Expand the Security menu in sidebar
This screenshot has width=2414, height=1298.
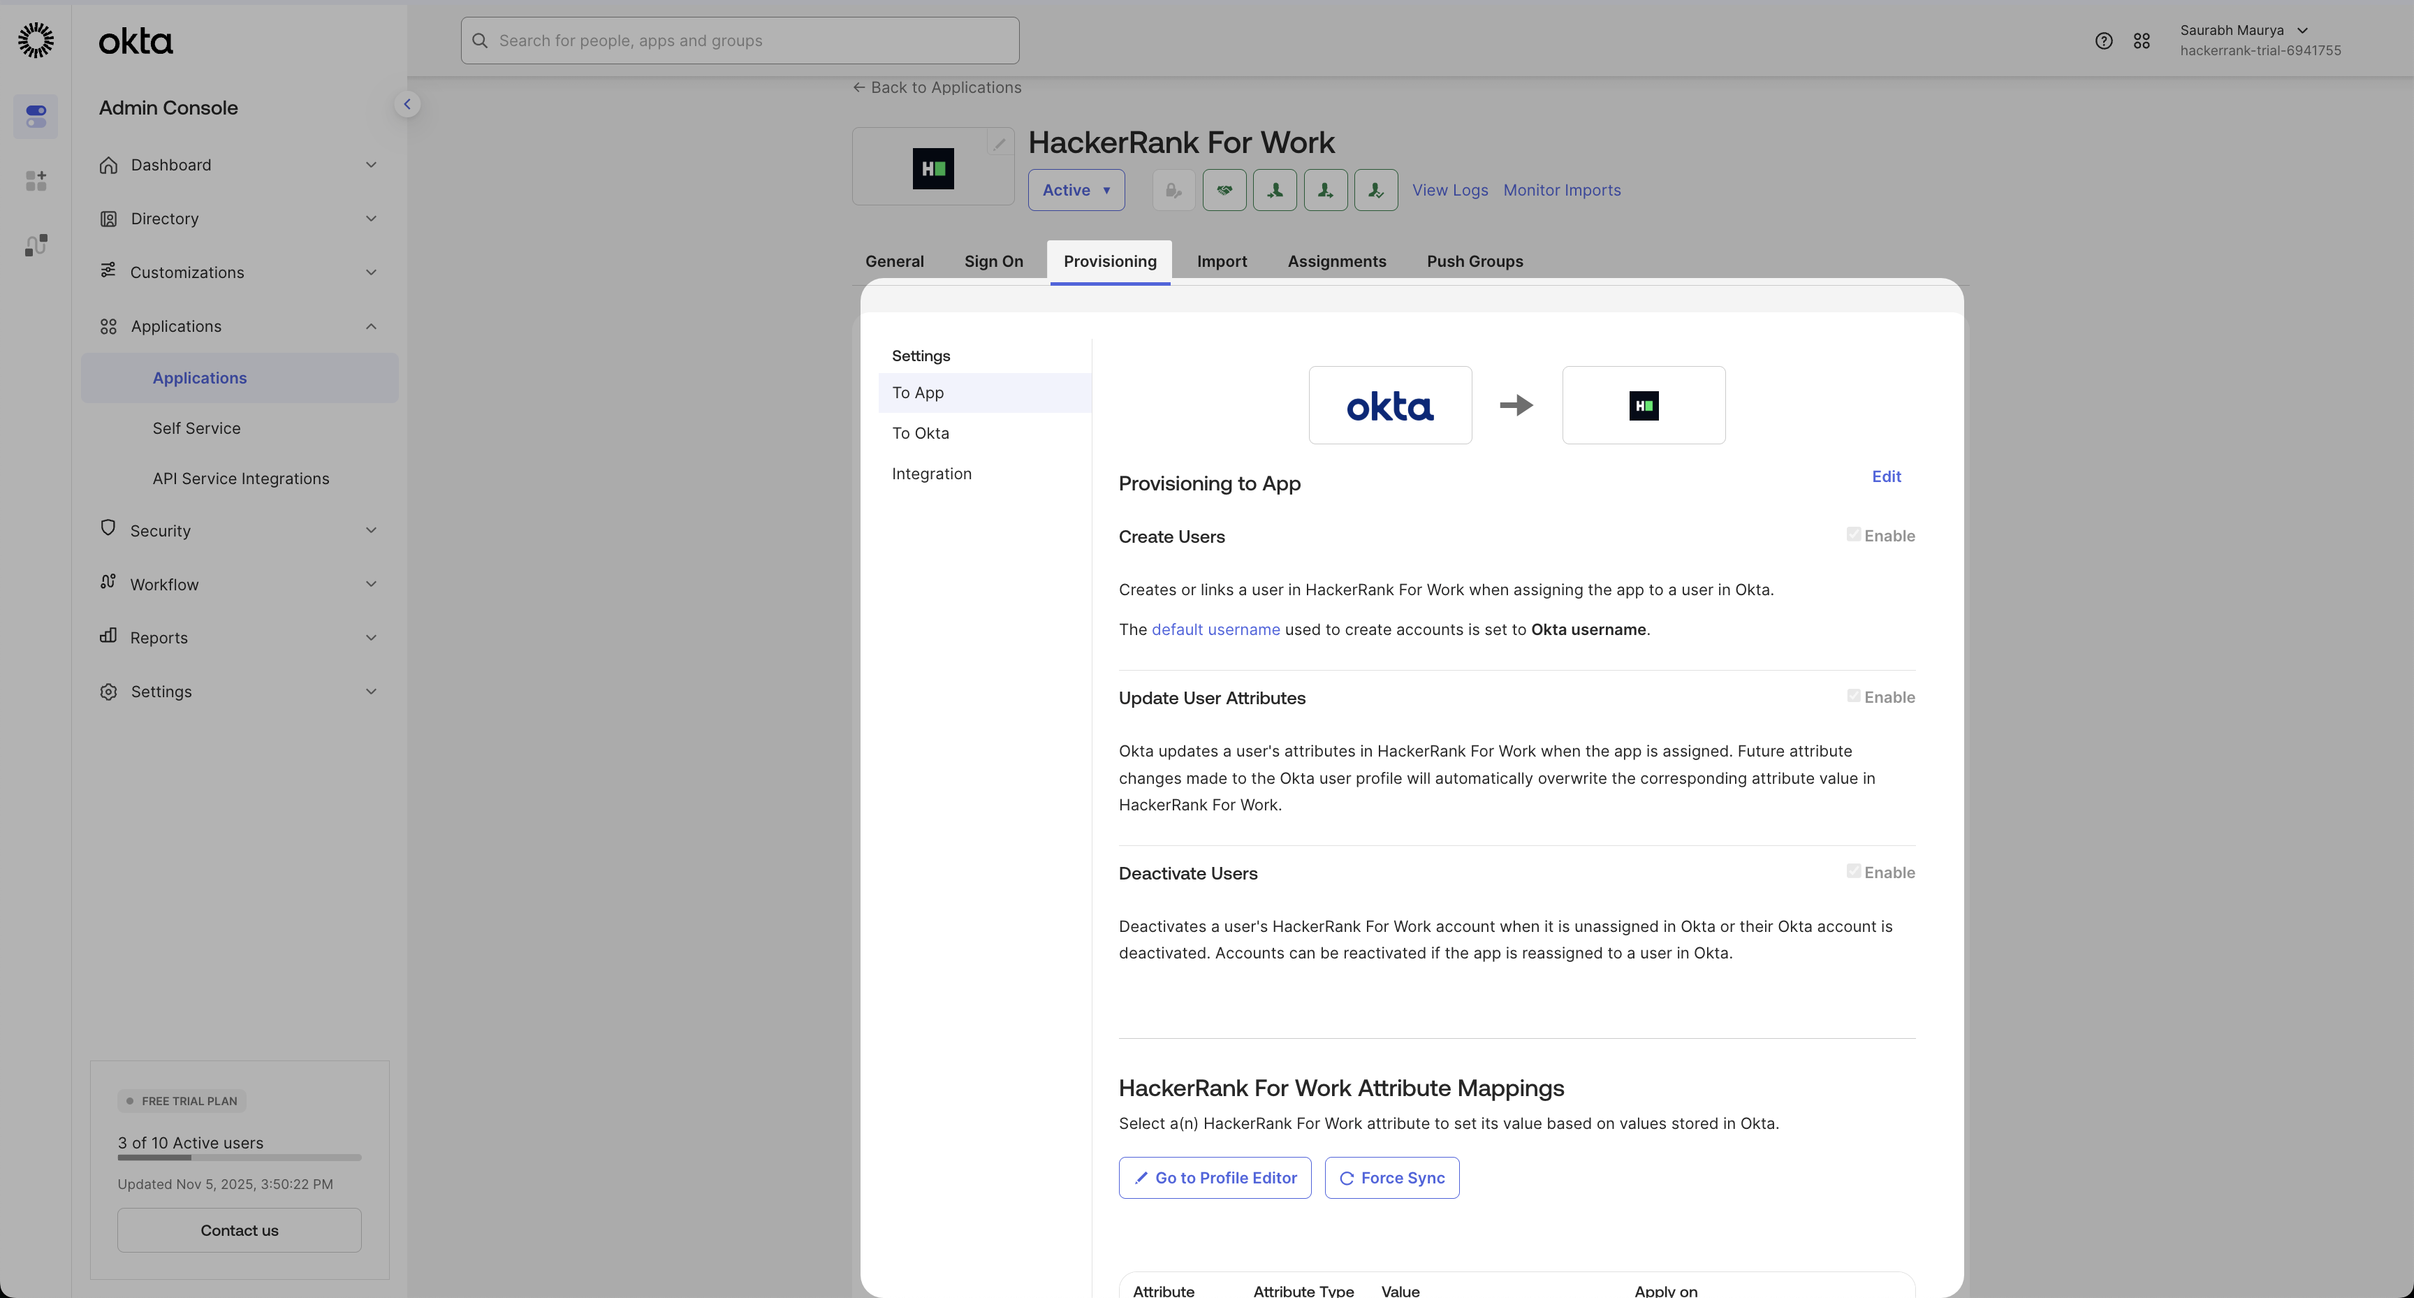(238, 530)
